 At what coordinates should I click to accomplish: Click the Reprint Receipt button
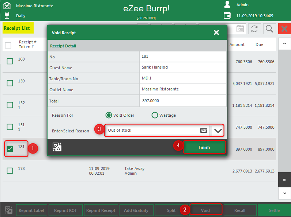coord(101,210)
